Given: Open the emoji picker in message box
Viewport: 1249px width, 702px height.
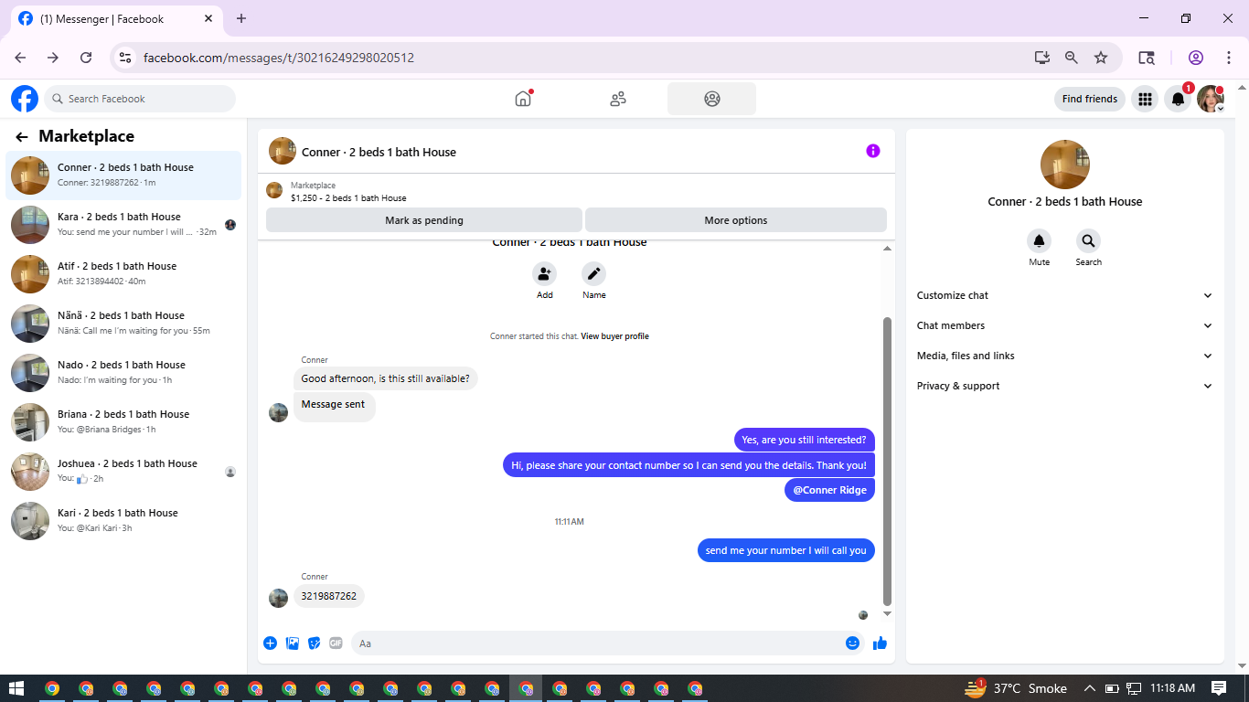Looking at the screenshot, I should (852, 643).
